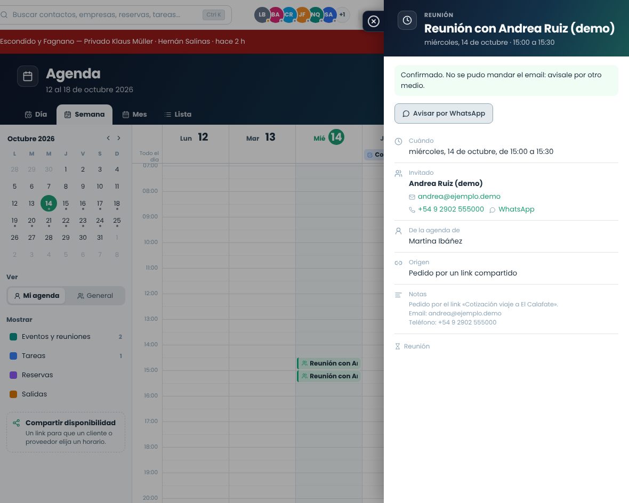Click the NQ user avatar
Screen dimensions: 629x503
pyautogui.click(x=316, y=15)
